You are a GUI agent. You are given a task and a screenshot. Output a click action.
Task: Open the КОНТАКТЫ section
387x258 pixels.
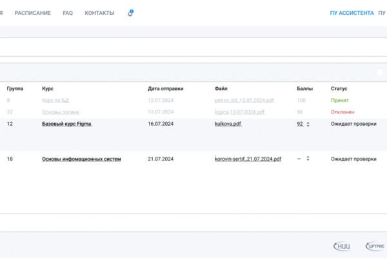99,13
